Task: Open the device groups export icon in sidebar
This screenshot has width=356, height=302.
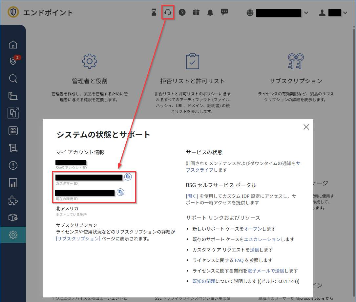Action: point(13,113)
